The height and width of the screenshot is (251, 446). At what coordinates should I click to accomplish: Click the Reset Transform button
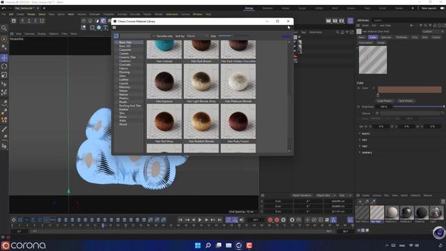click(302, 195)
